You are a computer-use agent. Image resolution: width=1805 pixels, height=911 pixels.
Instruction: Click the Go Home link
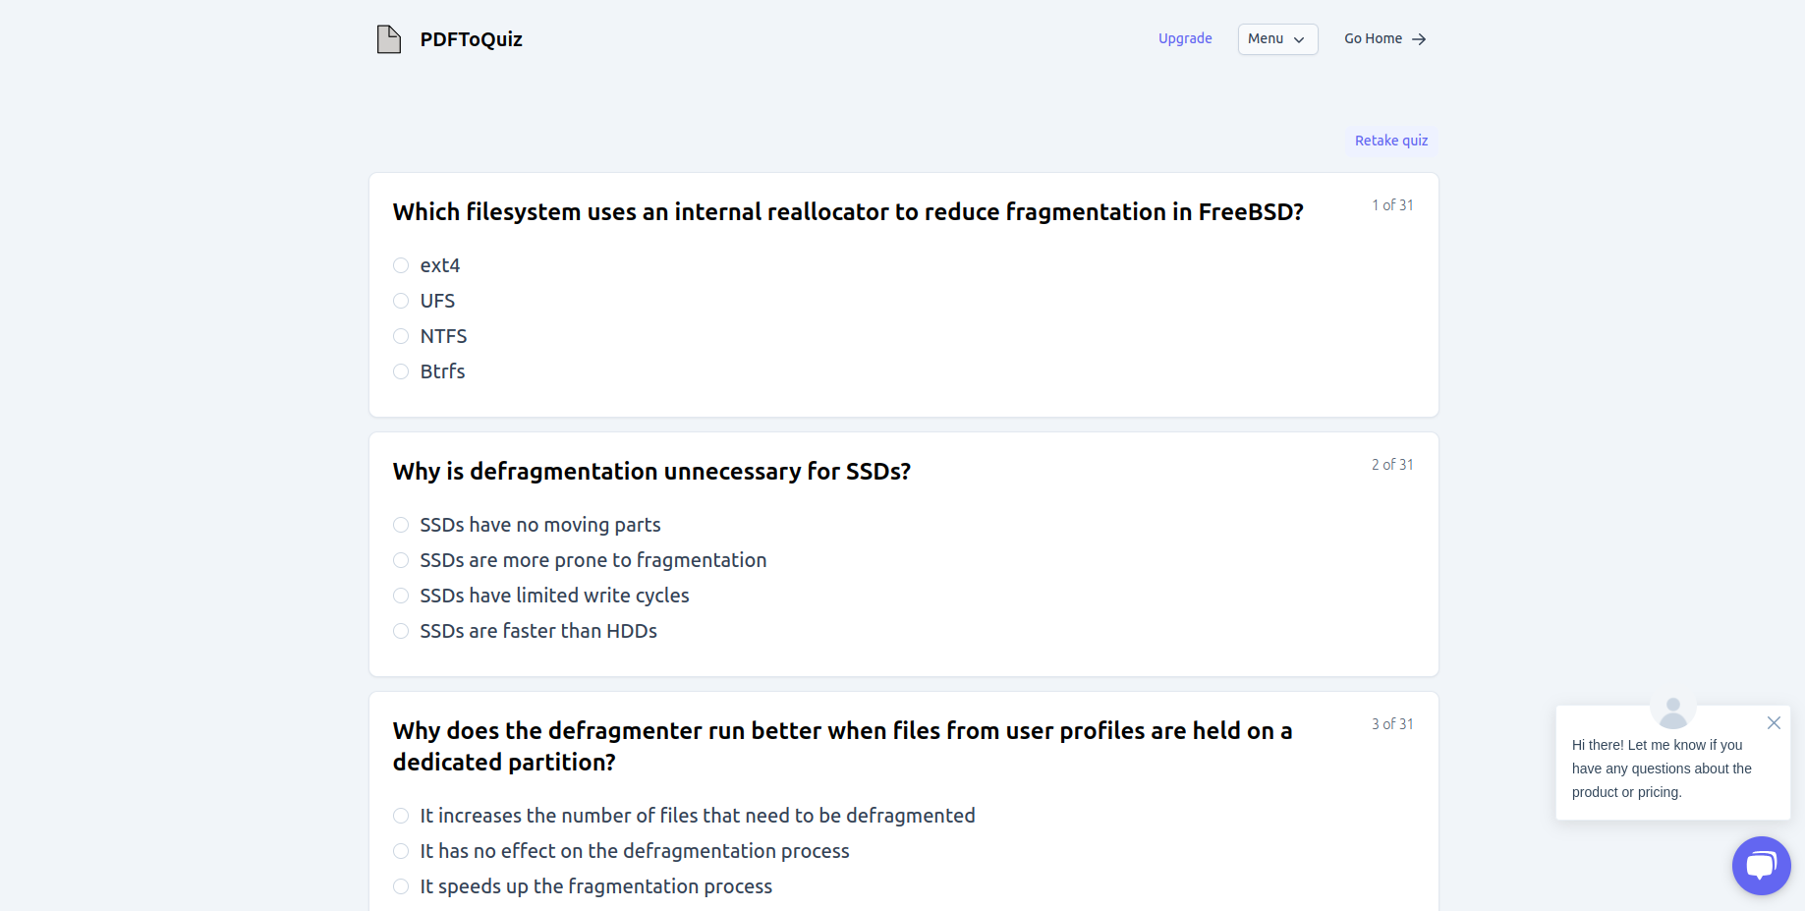(x=1384, y=39)
